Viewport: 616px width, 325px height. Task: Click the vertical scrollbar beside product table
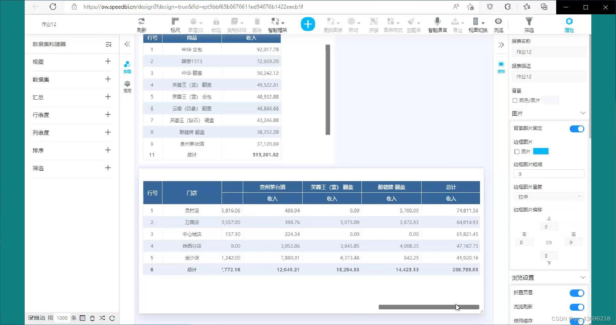[x=328, y=90]
